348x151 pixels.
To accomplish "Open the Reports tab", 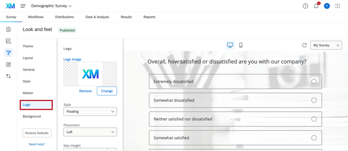I will pos(149,17).
